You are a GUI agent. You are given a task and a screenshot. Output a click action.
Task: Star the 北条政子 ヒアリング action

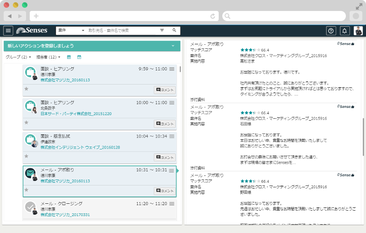(27, 122)
